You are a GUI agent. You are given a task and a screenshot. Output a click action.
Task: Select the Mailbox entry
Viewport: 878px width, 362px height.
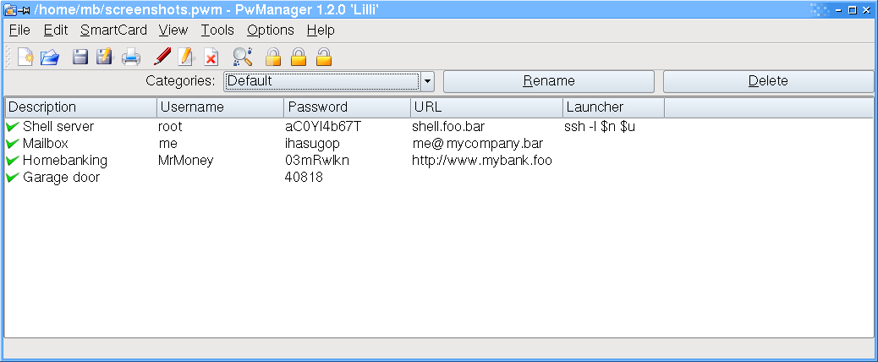[x=46, y=144]
